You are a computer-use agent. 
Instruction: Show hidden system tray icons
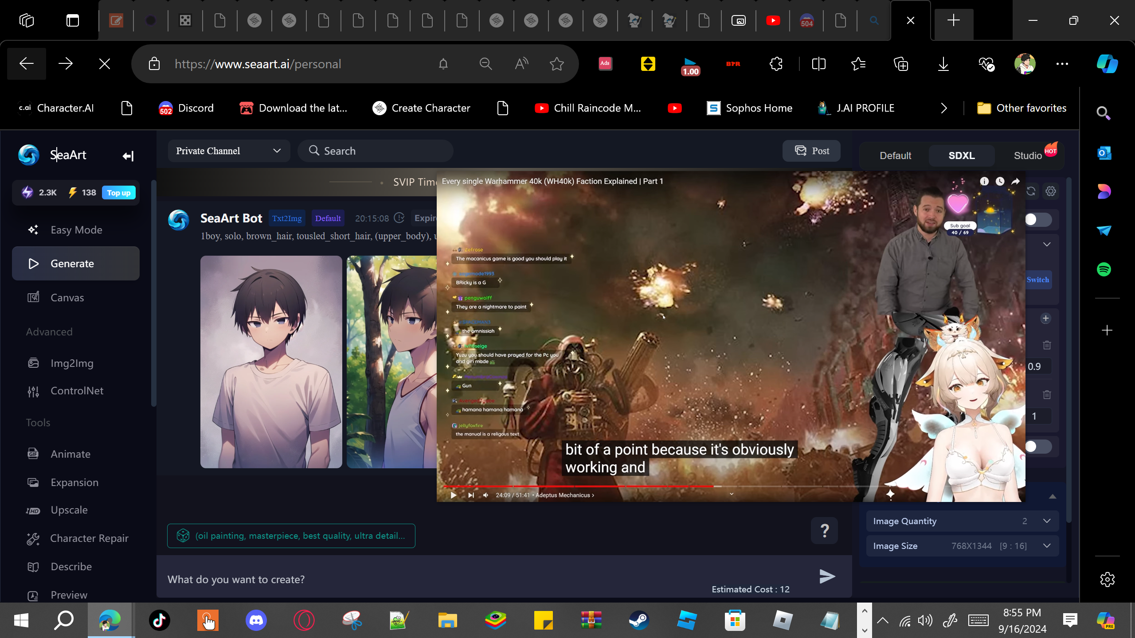pos(883,620)
